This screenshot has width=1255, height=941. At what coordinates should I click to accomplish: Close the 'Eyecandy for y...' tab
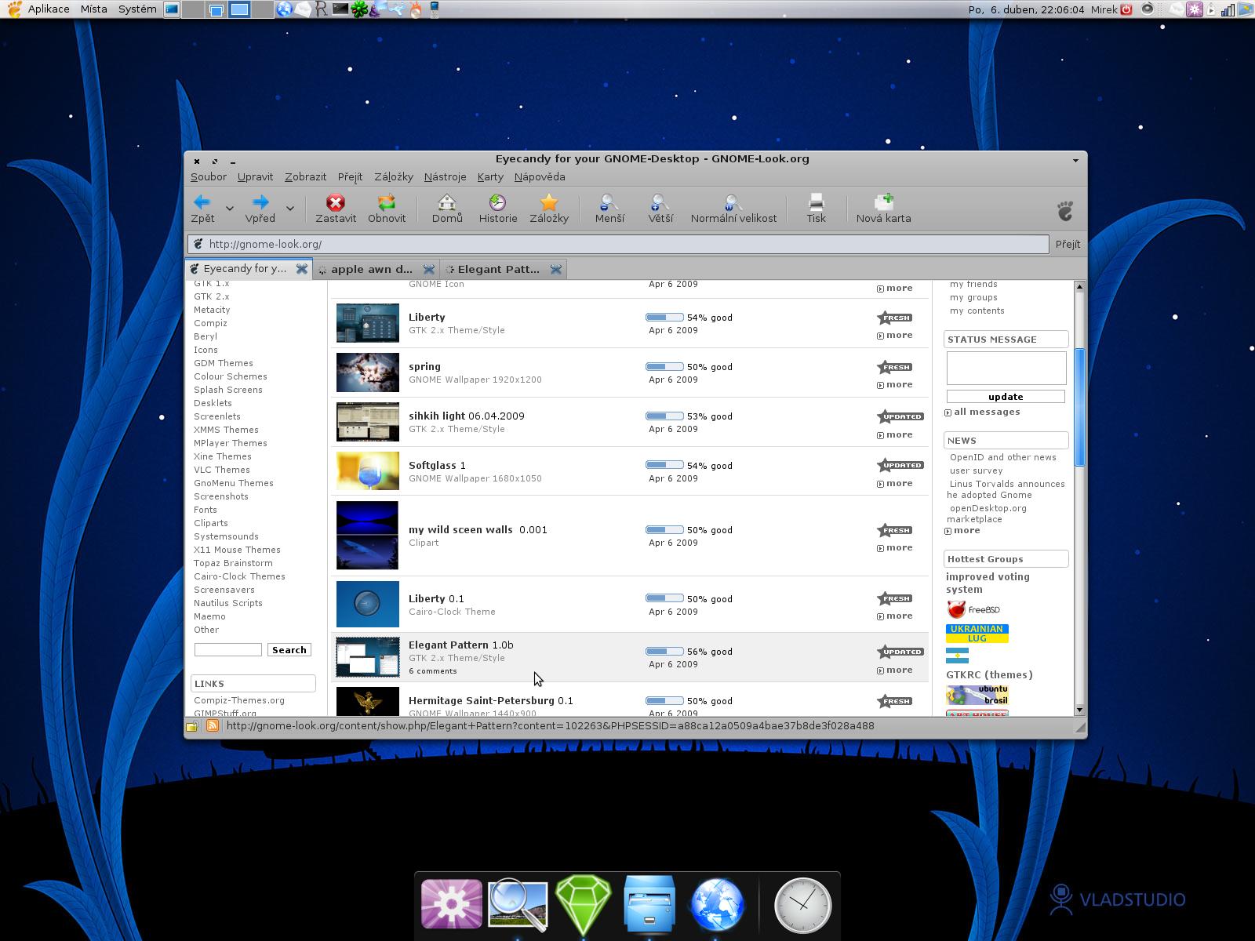pos(301,268)
